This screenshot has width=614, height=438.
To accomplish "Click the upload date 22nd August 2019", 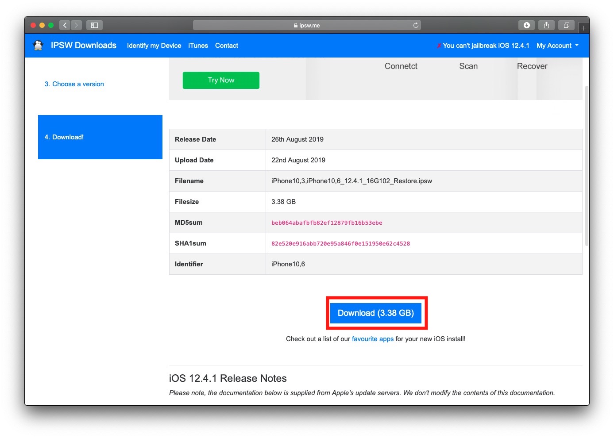I will [298, 160].
